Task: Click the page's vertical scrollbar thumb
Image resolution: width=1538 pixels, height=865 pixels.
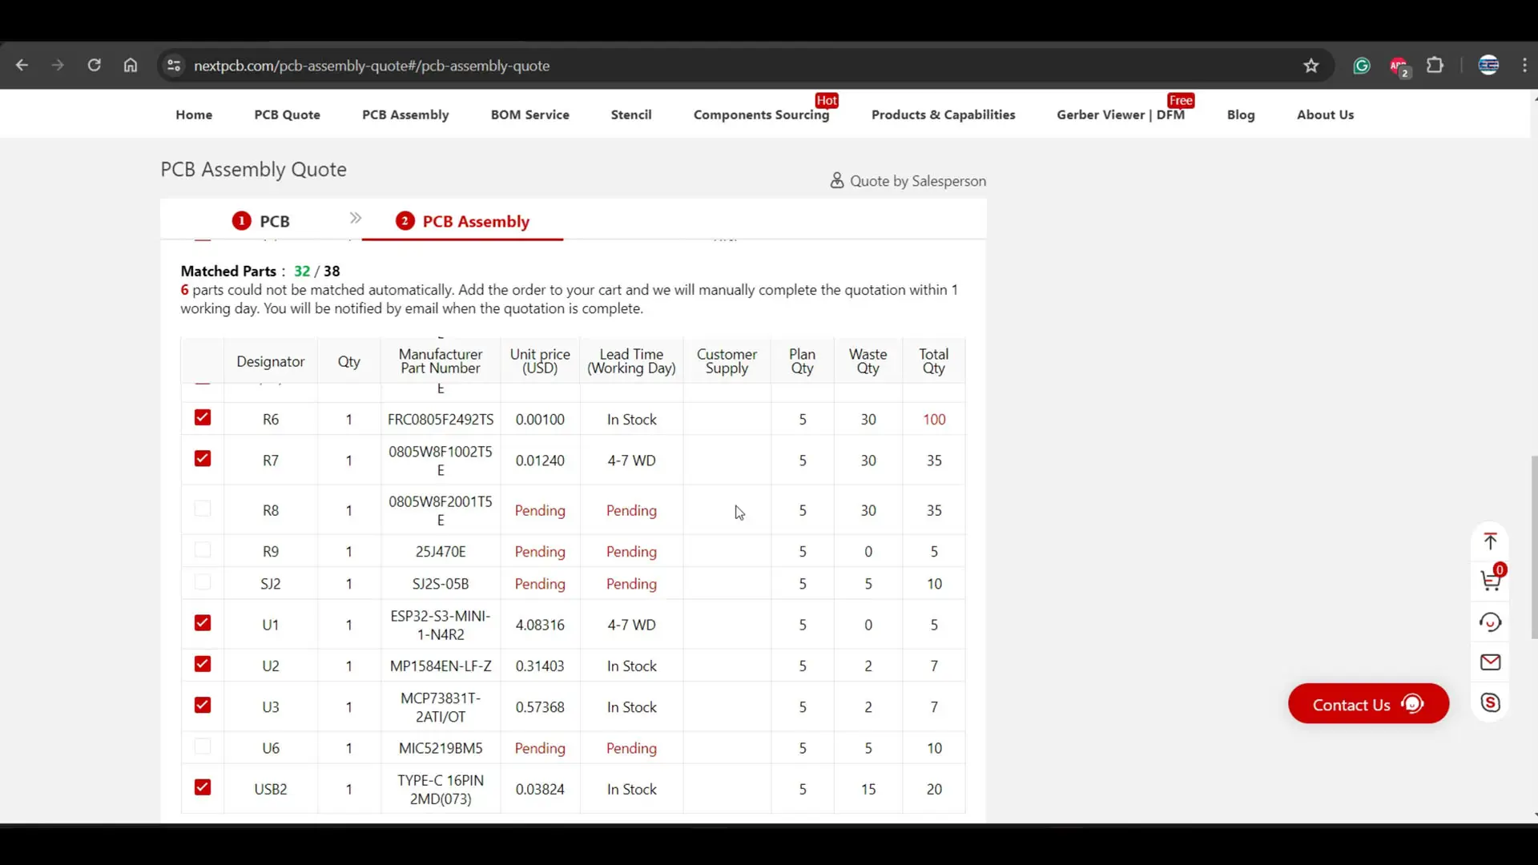Action: (1533, 547)
